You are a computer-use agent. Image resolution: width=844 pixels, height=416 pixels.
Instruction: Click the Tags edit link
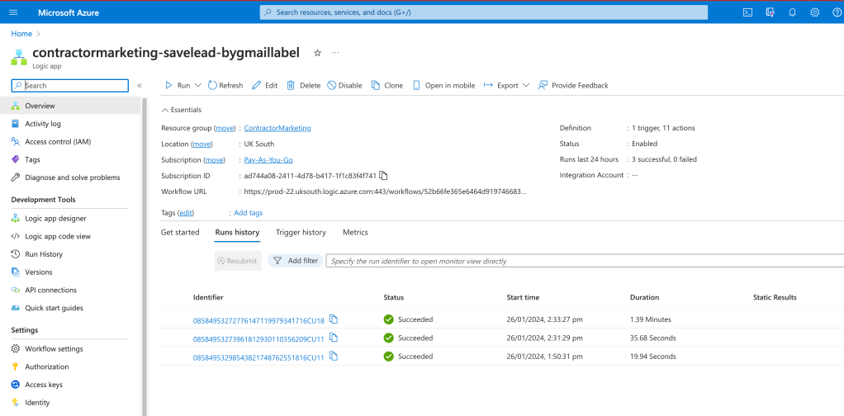tap(186, 213)
